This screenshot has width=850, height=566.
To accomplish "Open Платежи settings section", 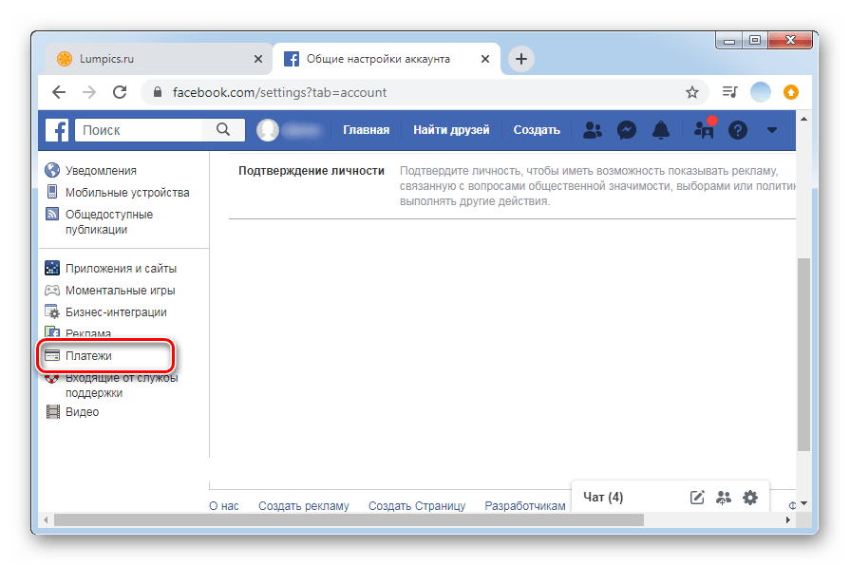I will pos(88,355).
